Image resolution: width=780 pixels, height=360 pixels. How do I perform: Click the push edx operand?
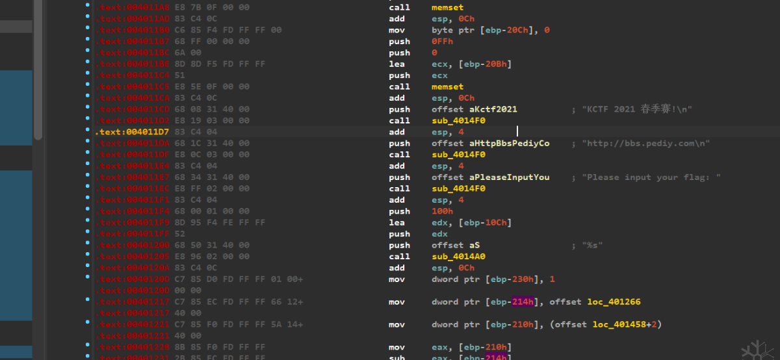[x=439, y=234]
